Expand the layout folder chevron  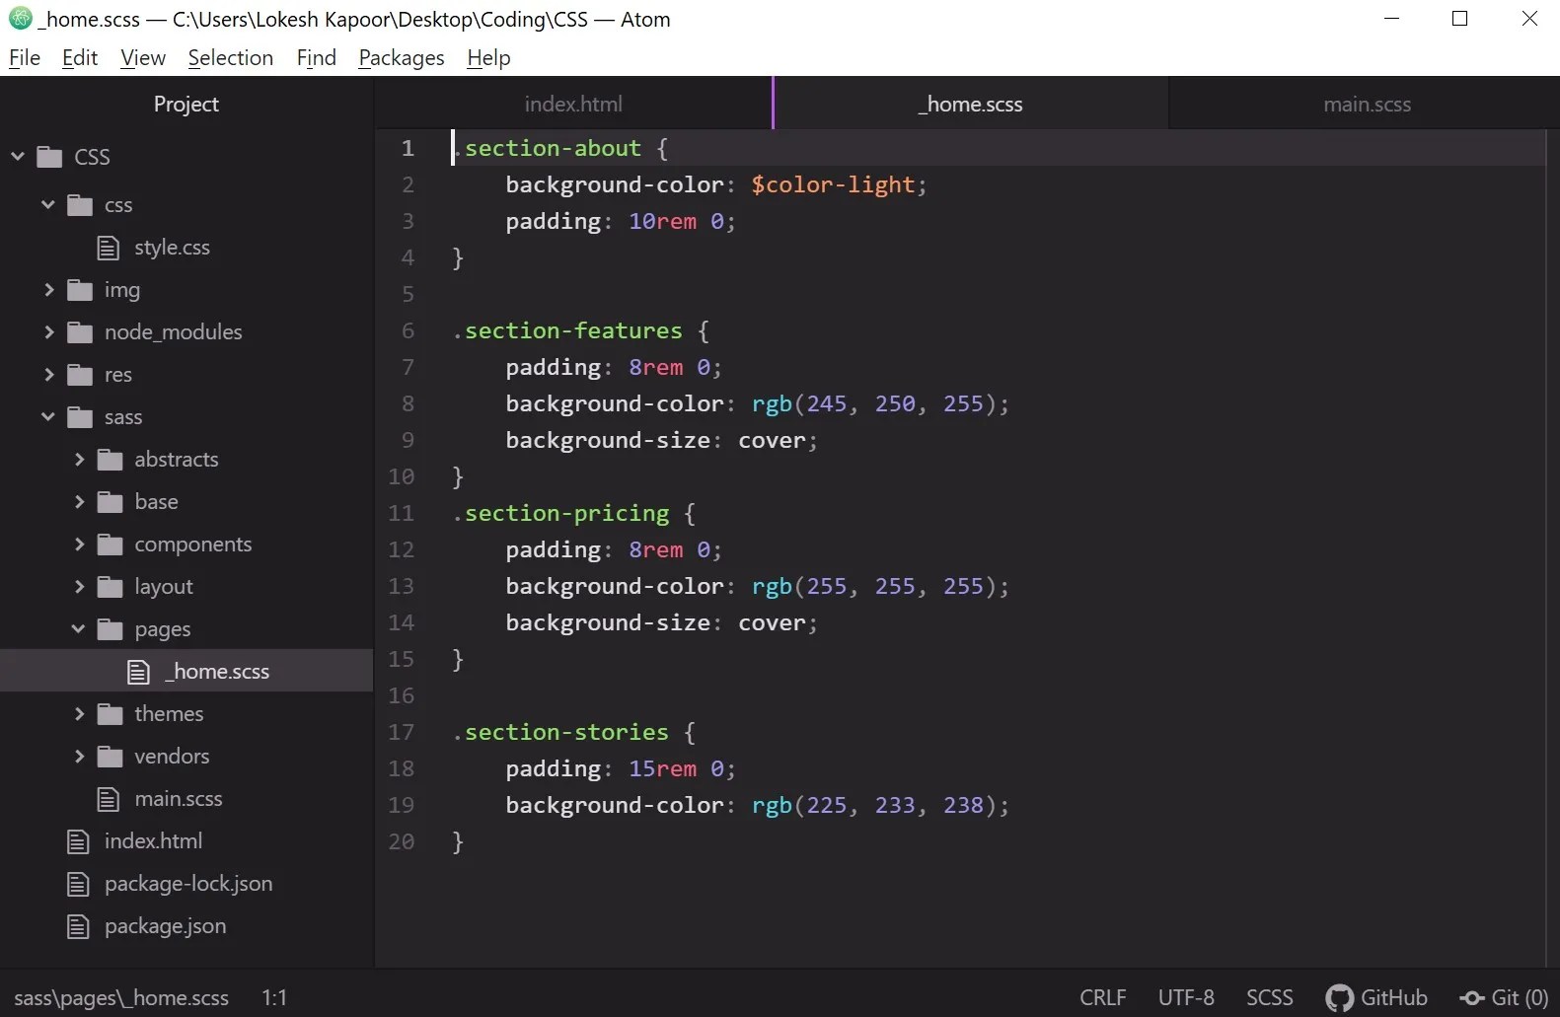(x=80, y=586)
